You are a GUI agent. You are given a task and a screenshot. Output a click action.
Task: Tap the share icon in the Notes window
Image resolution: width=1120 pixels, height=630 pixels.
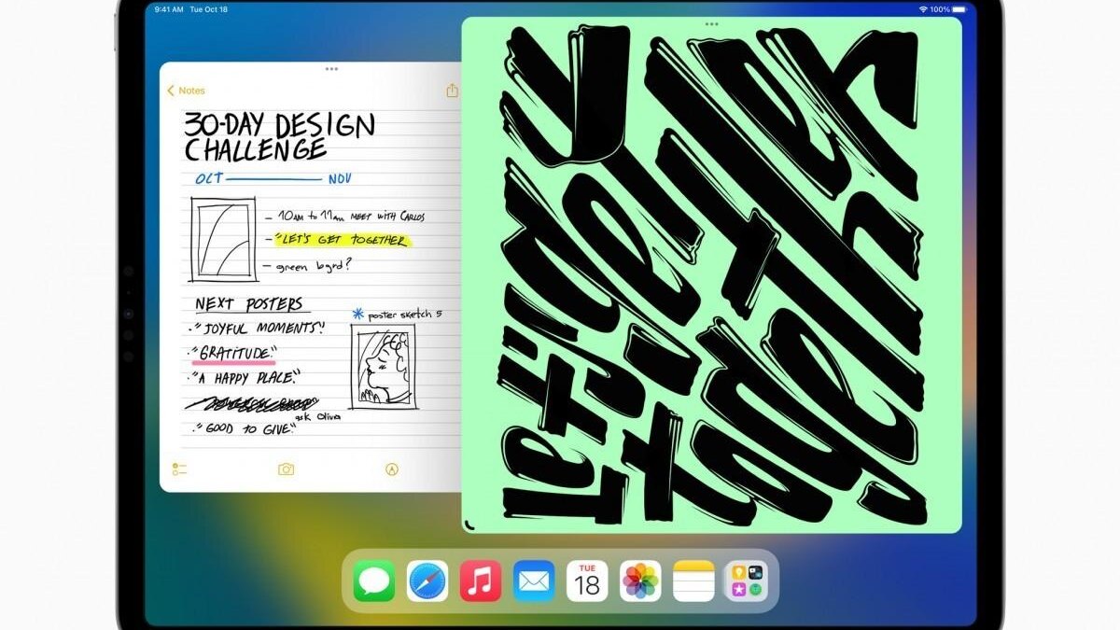coord(453,91)
